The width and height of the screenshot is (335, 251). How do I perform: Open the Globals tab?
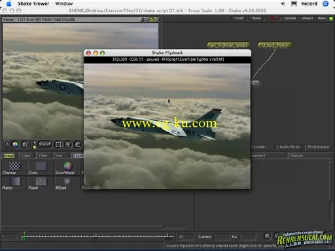(296, 156)
